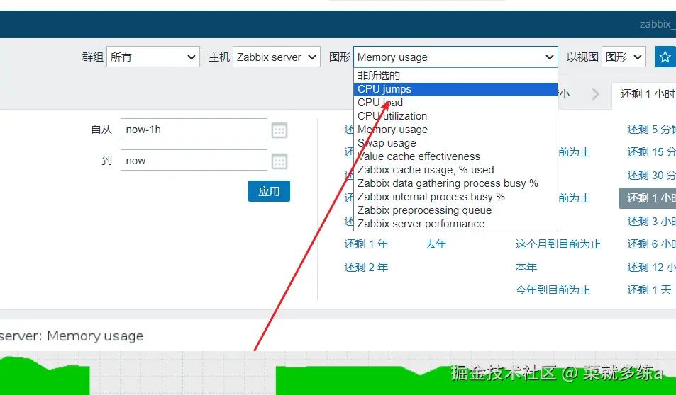Image resolution: width=676 pixels, height=395 pixels.
Task: Open the 主机 dropdown showing Zabbix server
Action: [277, 57]
